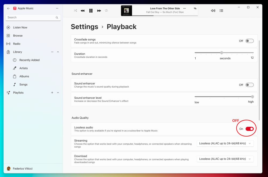Pause the current song
268x177 pixels.
pyautogui.click(x=91, y=11)
